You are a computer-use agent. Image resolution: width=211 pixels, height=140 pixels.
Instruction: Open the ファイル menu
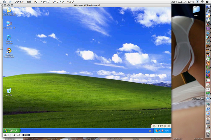click(x=19, y=2)
